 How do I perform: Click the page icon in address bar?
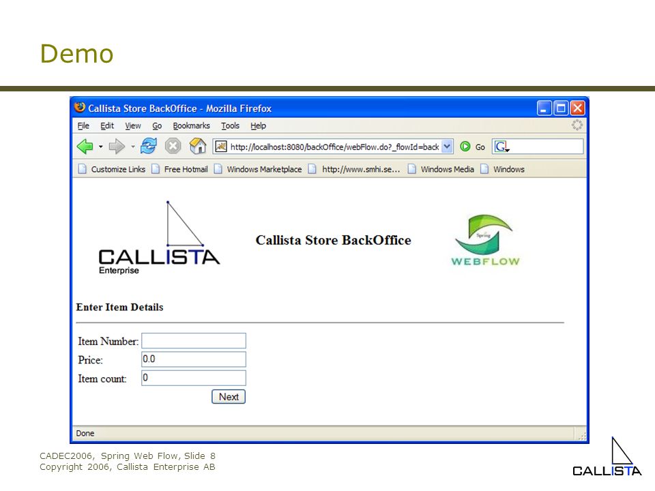click(x=221, y=147)
